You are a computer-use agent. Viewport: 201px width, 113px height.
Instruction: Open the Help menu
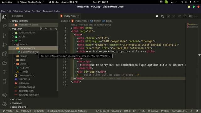(x=57, y=11)
